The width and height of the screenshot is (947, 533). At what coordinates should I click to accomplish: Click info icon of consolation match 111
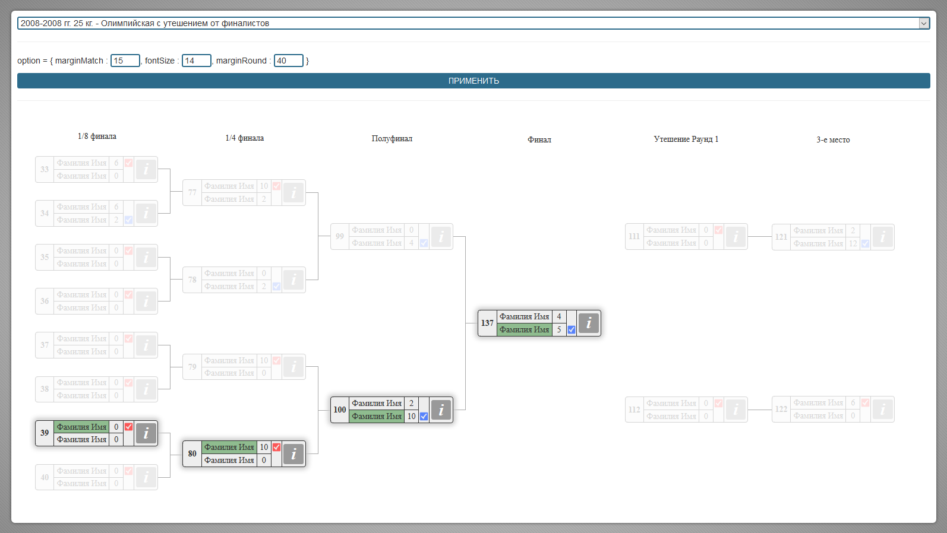pyautogui.click(x=735, y=237)
